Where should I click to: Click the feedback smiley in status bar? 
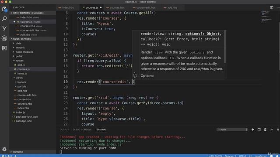pos(271,156)
